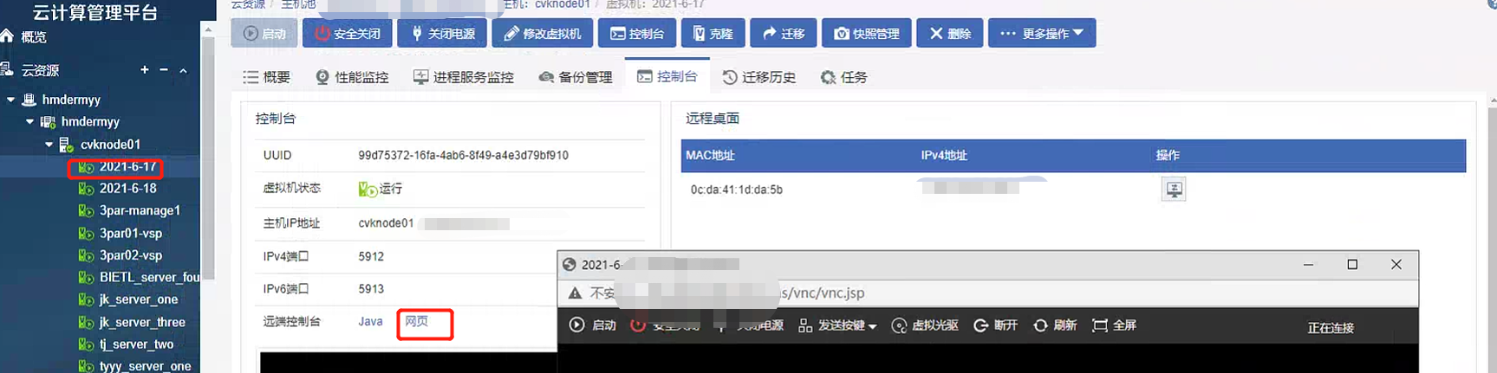Select VM tj_server_two in the tree
1497x373 pixels.
[x=136, y=344]
